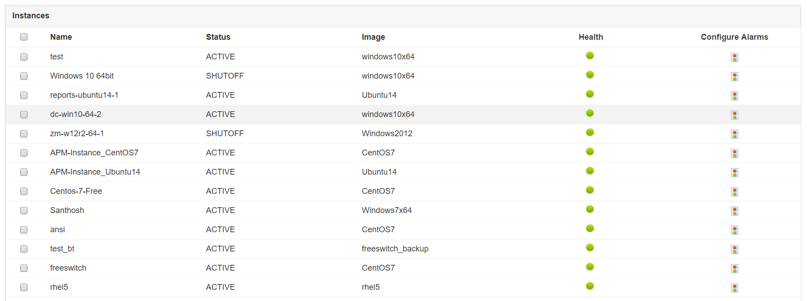Click green health indicator for zm-w12r2-64-1
The width and height of the screenshot is (807, 301).
(590, 132)
